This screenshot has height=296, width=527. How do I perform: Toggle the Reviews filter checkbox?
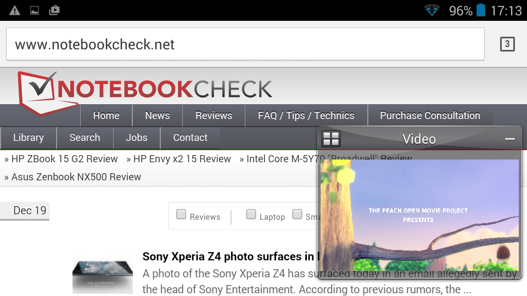tap(181, 214)
